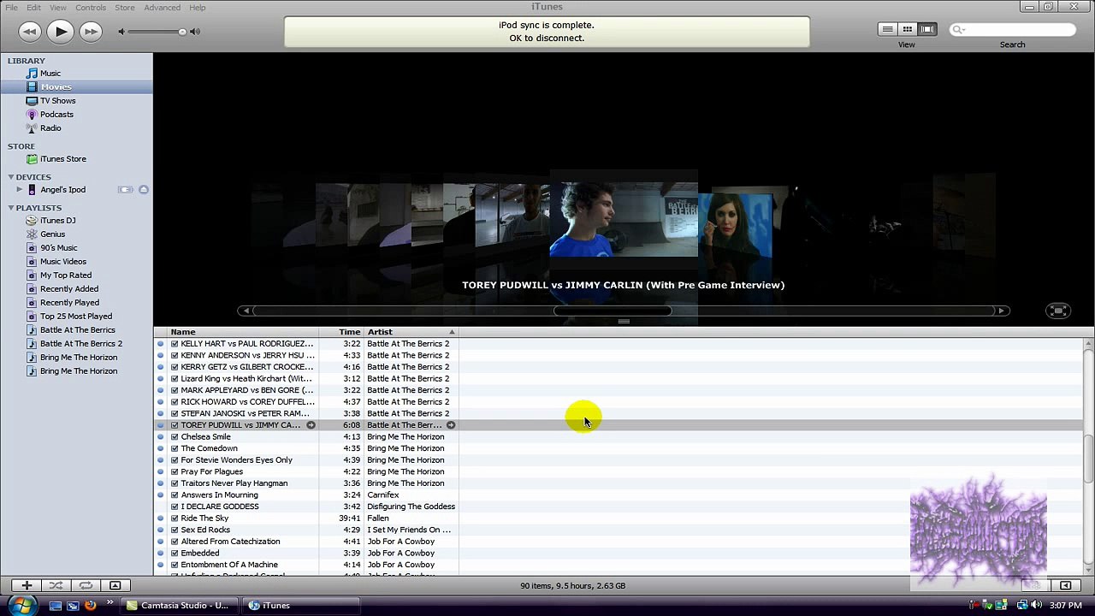
Task: Open the View menu
Action: (57, 8)
